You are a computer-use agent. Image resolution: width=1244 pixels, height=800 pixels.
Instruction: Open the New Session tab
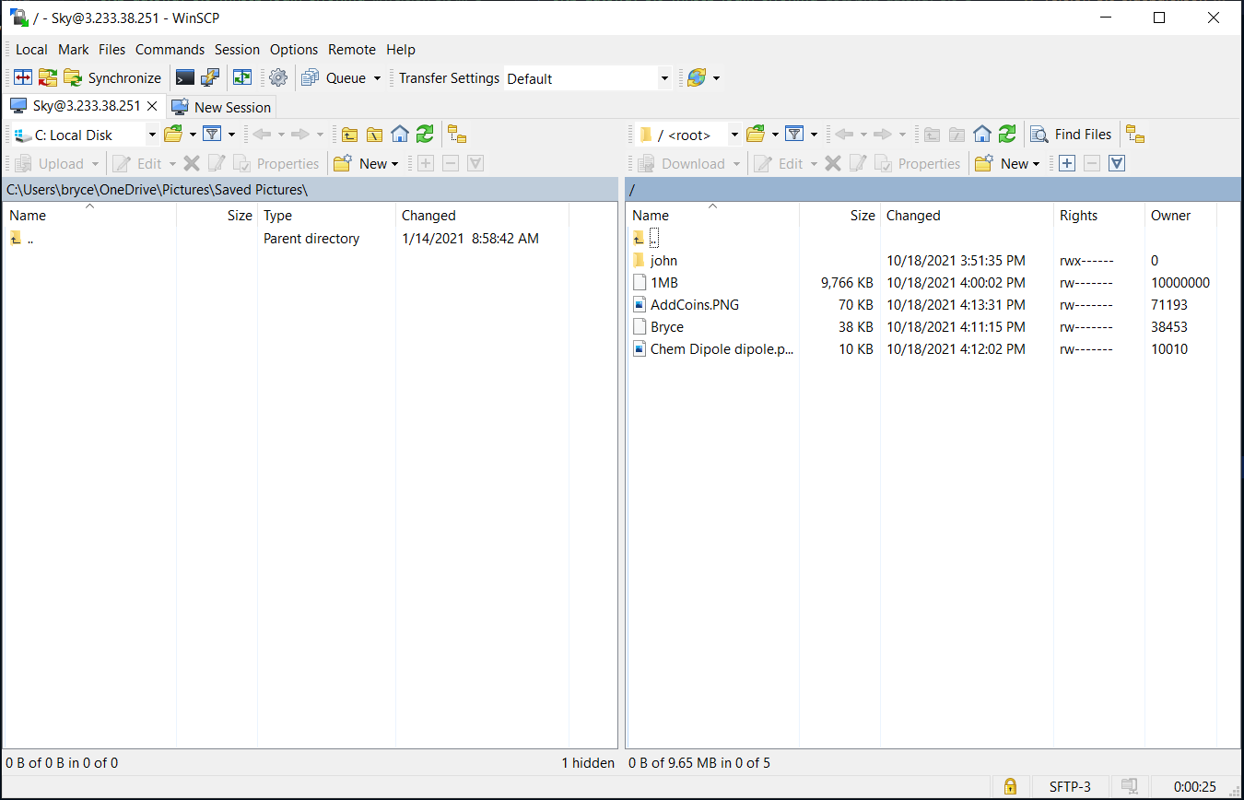[x=221, y=107]
